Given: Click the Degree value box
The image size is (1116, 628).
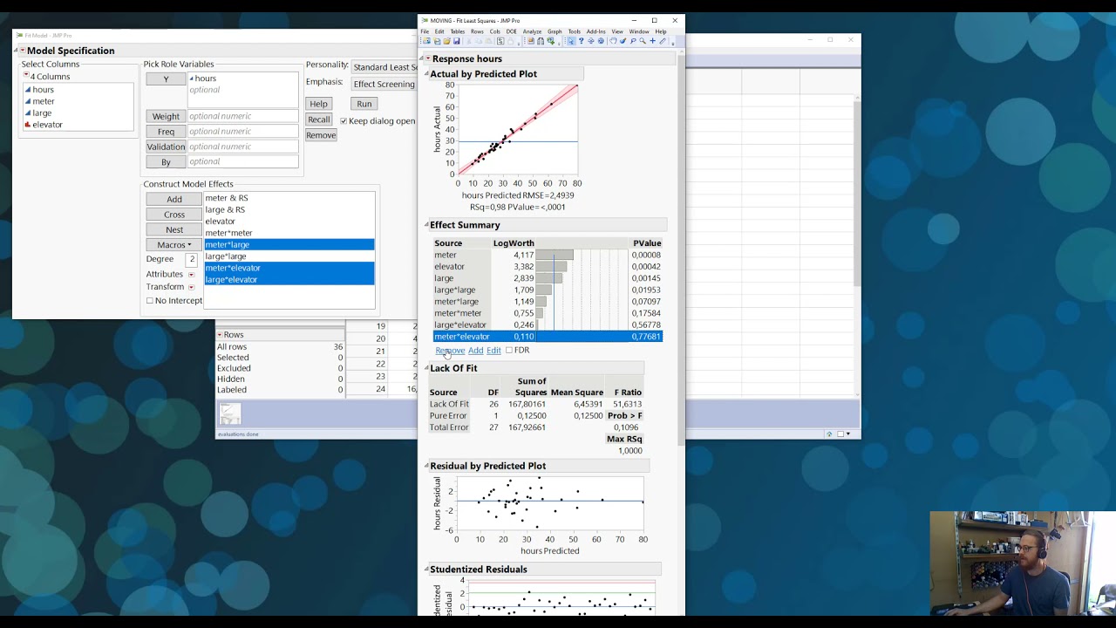Looking at the screenshot, I should coord(192,260).
